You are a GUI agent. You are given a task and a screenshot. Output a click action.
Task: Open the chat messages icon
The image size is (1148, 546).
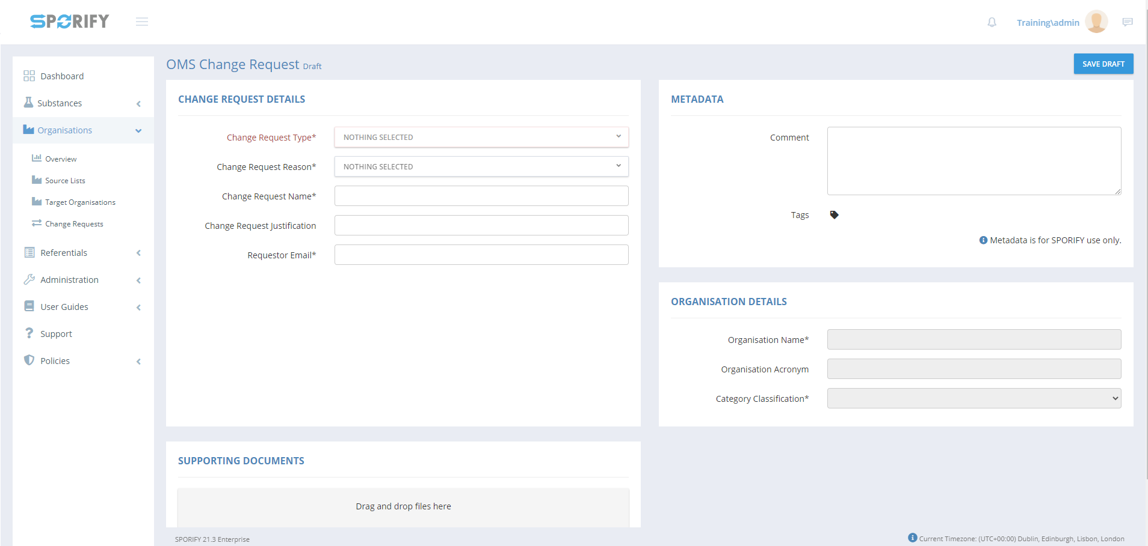(1127, 22)
